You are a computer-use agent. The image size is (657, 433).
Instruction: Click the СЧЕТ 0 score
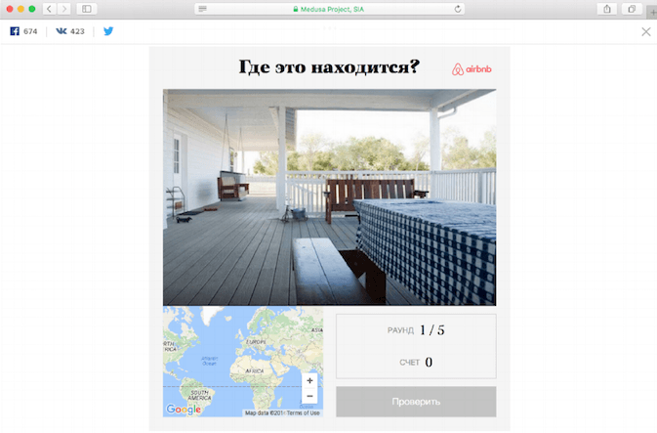coord(416,362)
